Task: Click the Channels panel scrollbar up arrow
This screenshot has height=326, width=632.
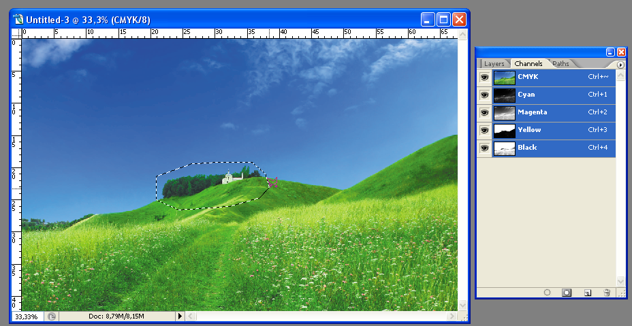Action: pos(620,74)
